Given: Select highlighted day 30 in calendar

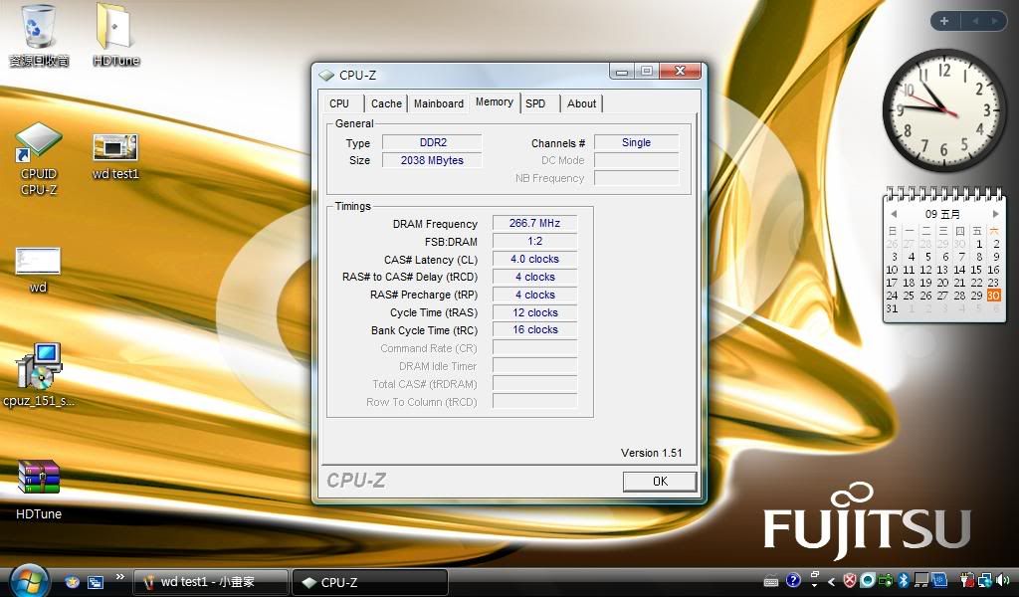Looking at the screenshot, I should click(x=994, y=295).
